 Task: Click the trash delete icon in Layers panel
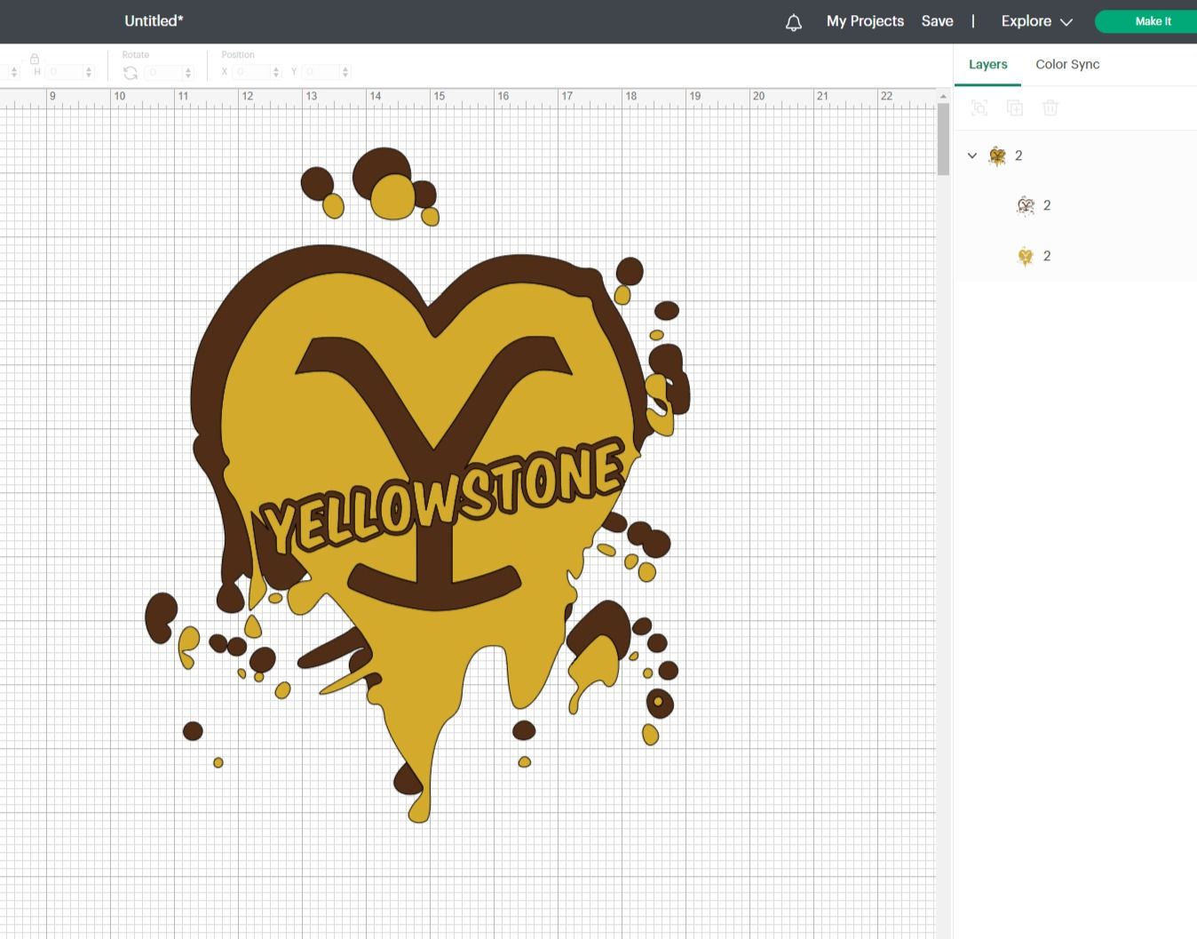pos(1050,107)
